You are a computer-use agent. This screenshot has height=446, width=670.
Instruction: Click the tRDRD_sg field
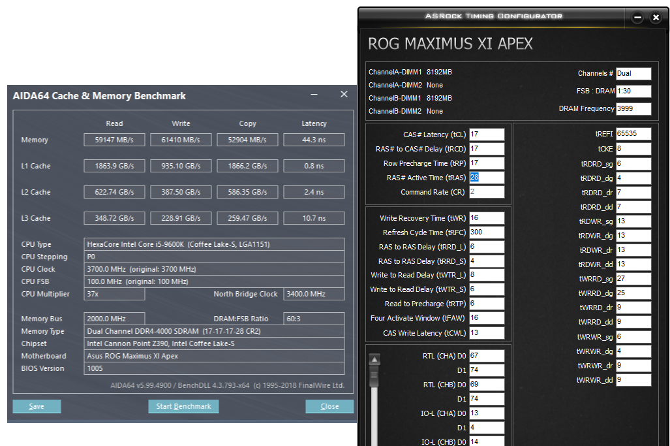633,164
